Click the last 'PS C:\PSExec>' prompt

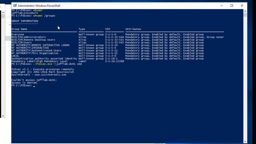click(21, 85)
